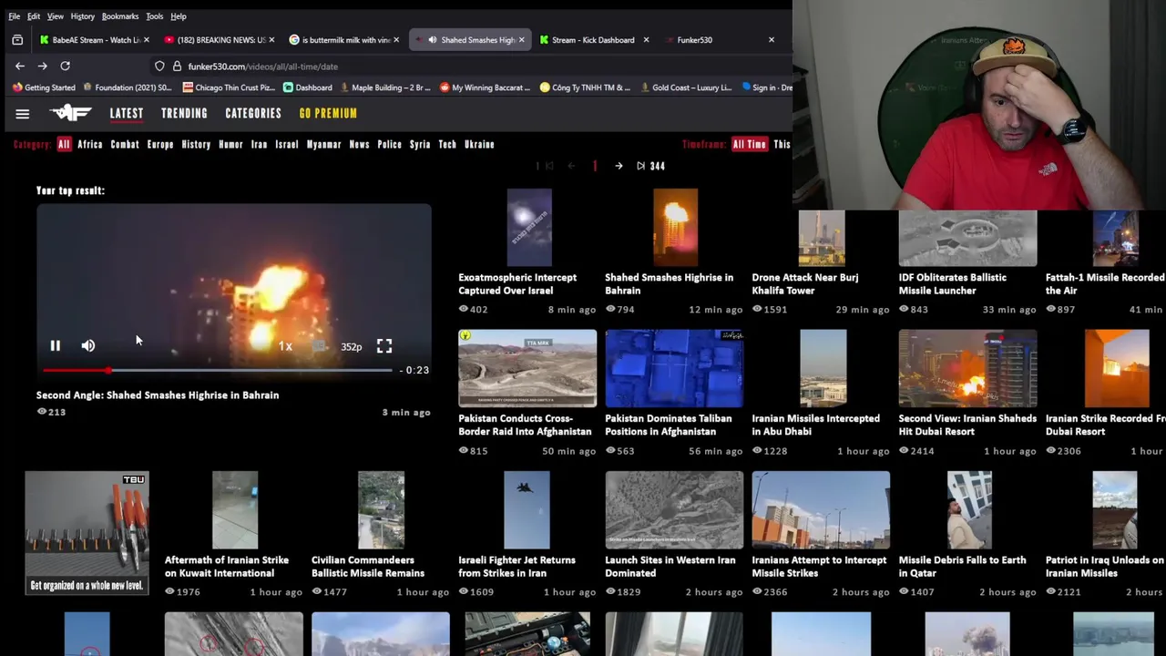Enter fullscreen mode for the video
1166x656 pixels.
click(x=384, y=346)
